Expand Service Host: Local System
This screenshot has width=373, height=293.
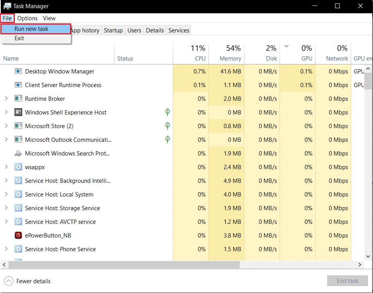click(6, 195)
